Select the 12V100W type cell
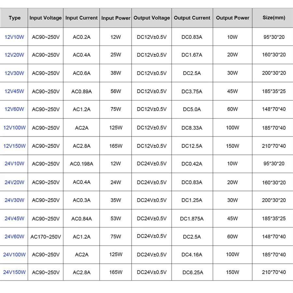 [14, 128]
